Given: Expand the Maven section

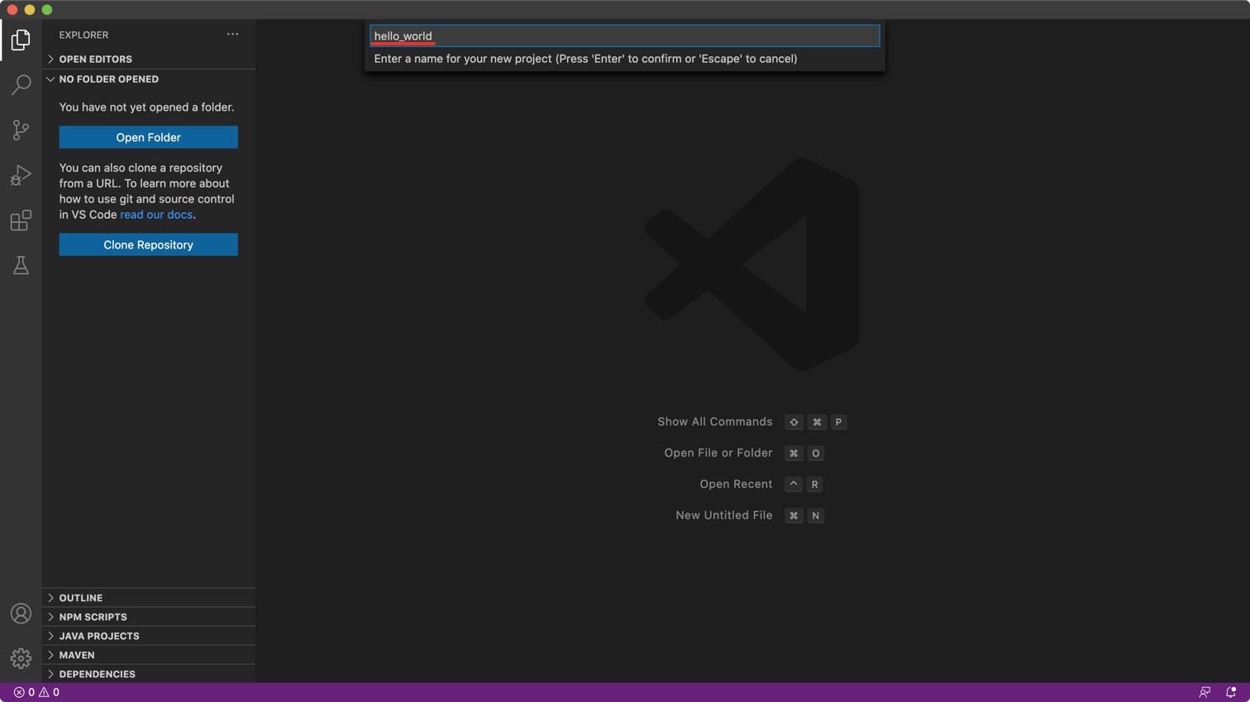Looking at the screenshot, I should [x=149, y=655].
